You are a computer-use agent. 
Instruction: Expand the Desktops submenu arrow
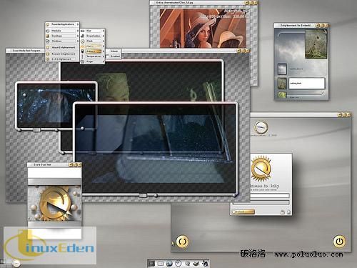point(77,36)
